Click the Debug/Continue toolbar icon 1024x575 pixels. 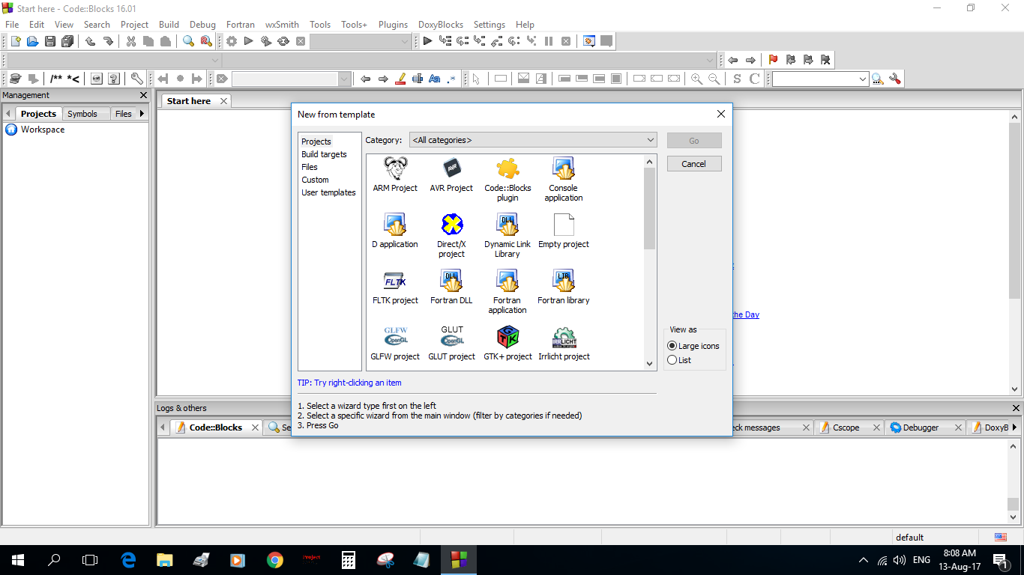pos(427,41)
